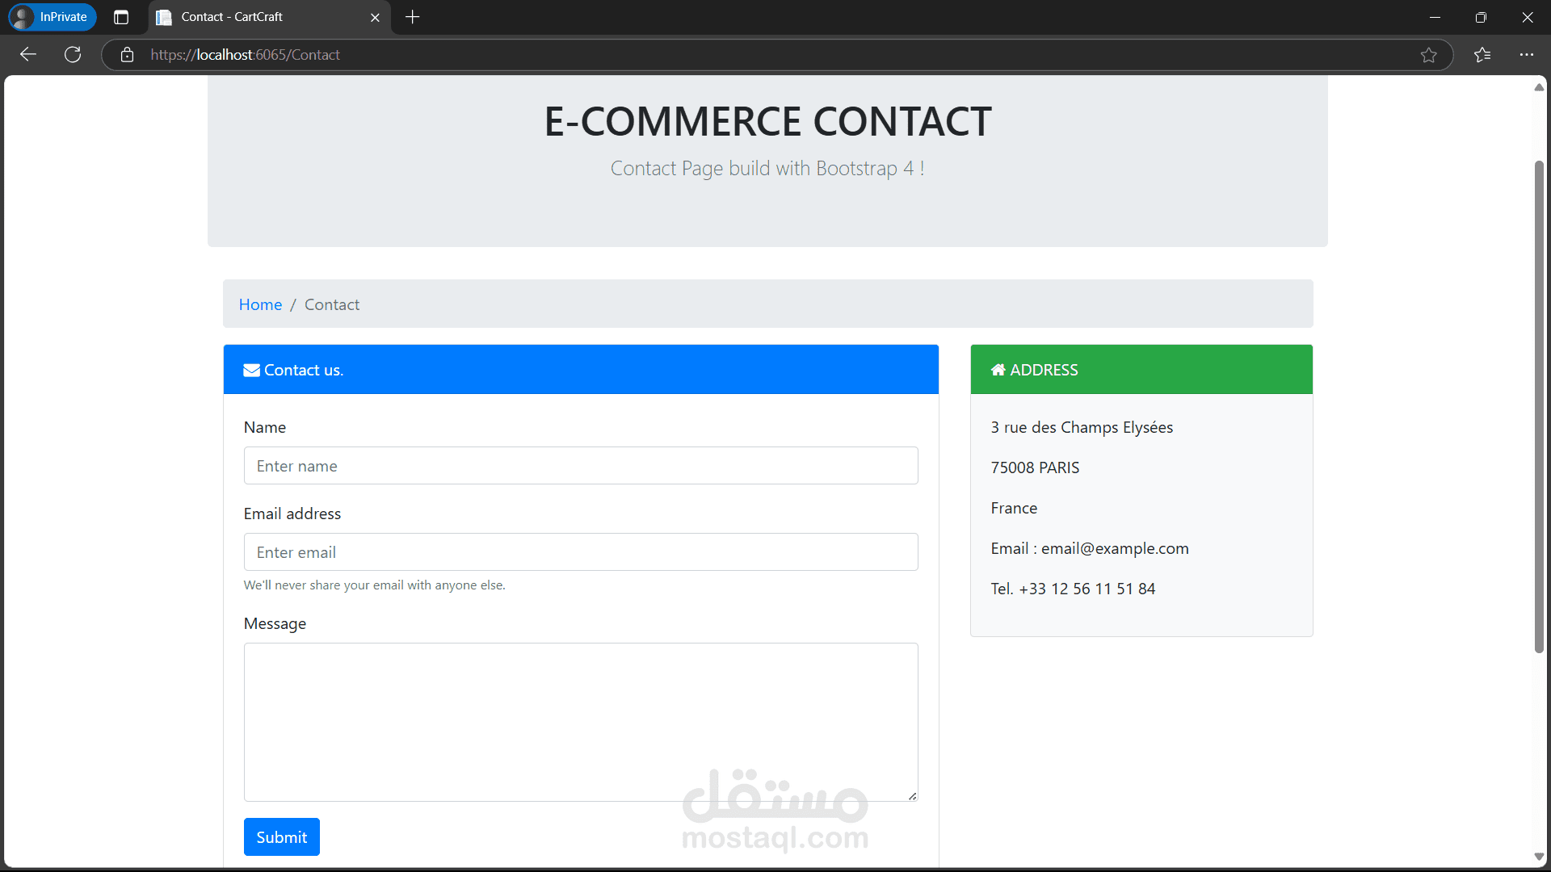Click the tab actions layout icon
1551x872 pixels.
(121, 17)
